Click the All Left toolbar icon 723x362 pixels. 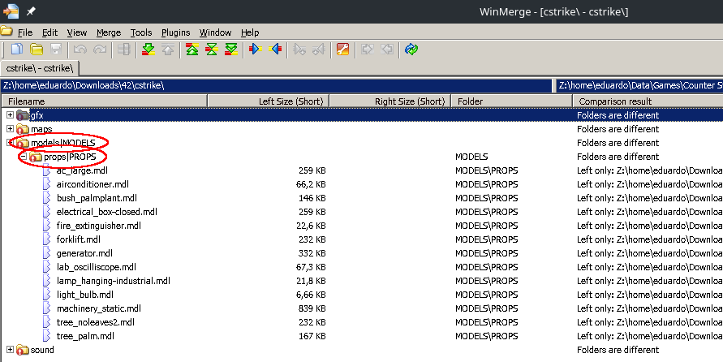[x=386, y=49]
